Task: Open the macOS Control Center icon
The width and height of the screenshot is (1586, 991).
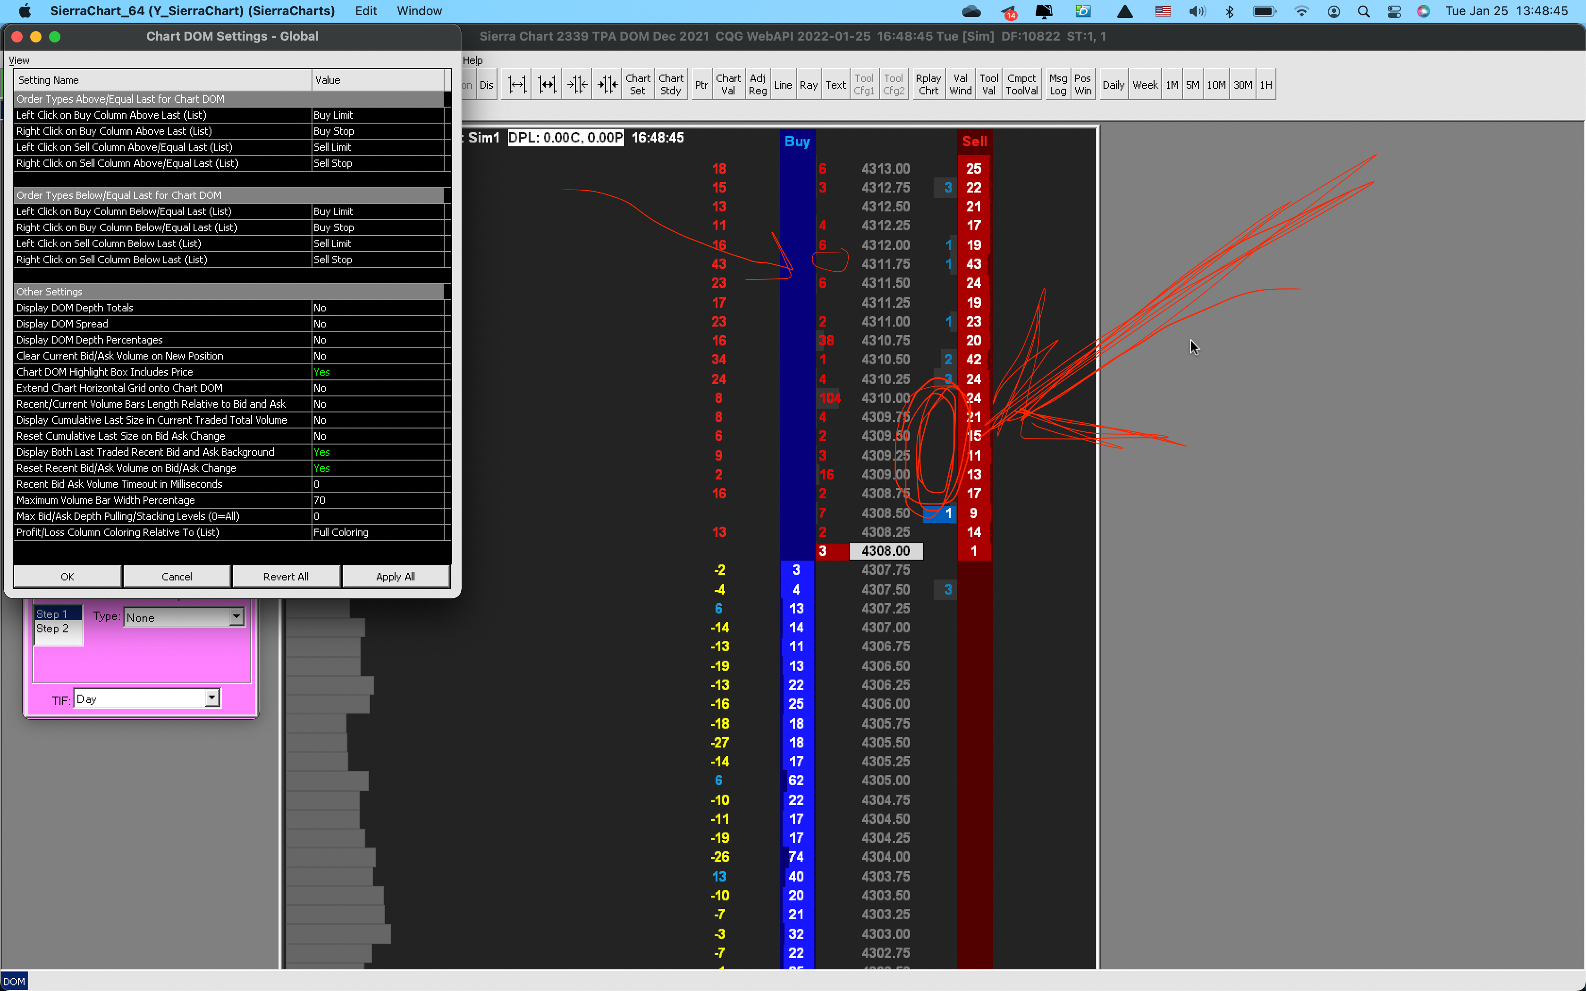Action: pyautogui.click(x=1394, y=11)
